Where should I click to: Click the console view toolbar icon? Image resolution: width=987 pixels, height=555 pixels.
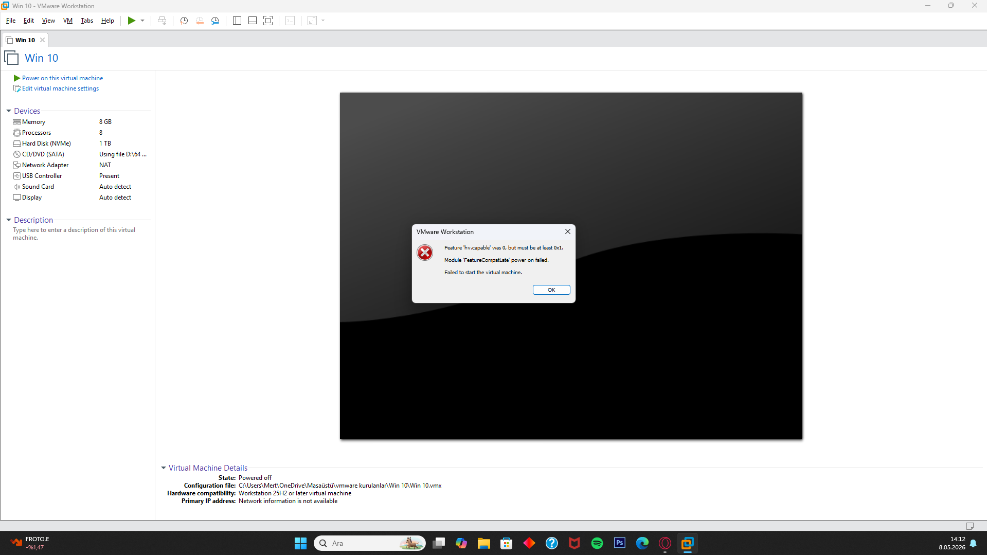[x=290, y=21]
